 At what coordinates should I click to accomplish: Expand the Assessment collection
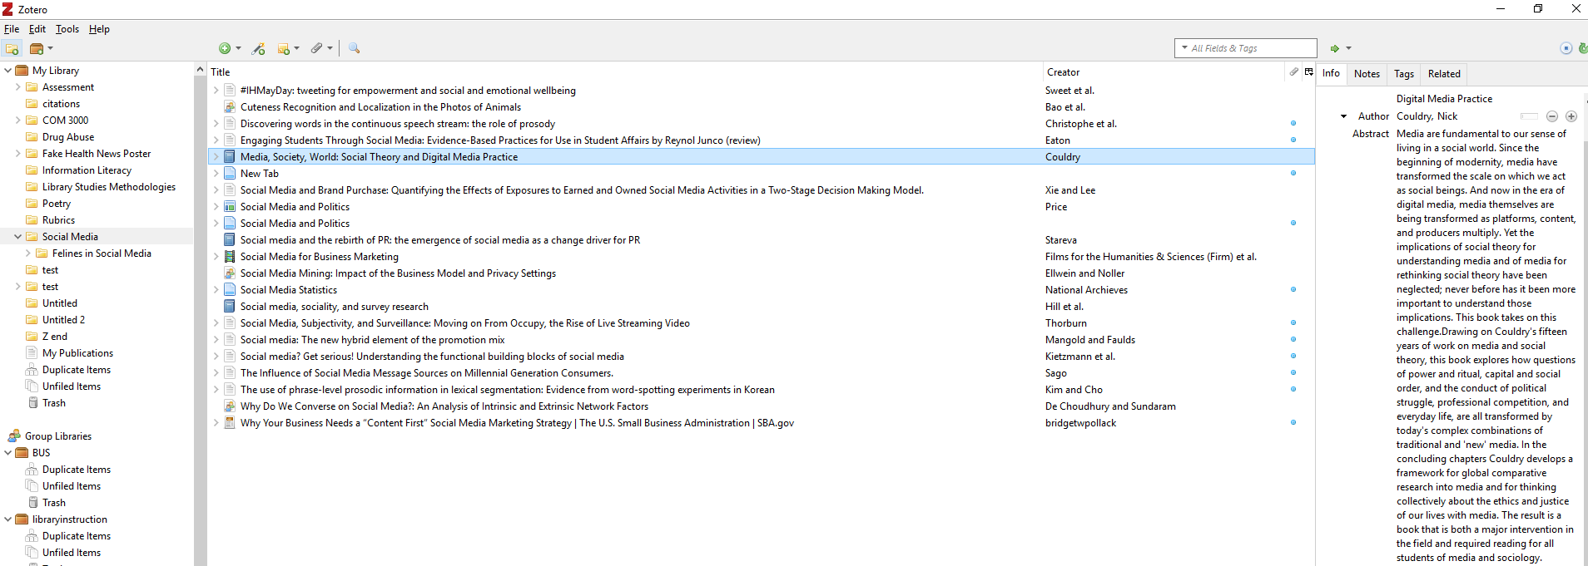(17, 87)
